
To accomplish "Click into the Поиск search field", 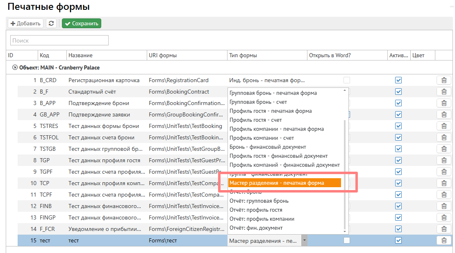I will [x=59, y=40].
